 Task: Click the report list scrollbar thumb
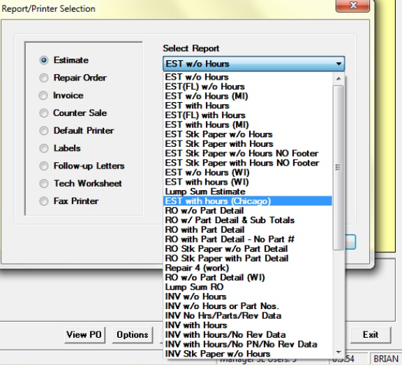point(338,168)
